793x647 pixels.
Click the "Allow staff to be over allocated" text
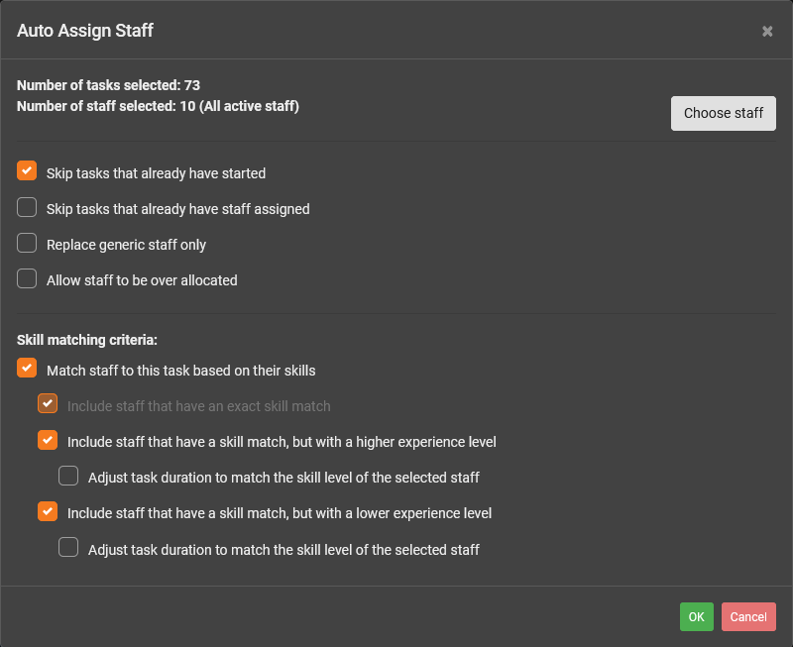click(x=142, y=280)
